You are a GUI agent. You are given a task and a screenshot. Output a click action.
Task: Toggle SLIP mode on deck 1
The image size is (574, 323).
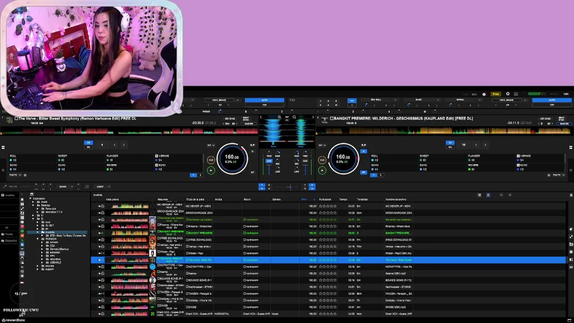pos(252,145)
